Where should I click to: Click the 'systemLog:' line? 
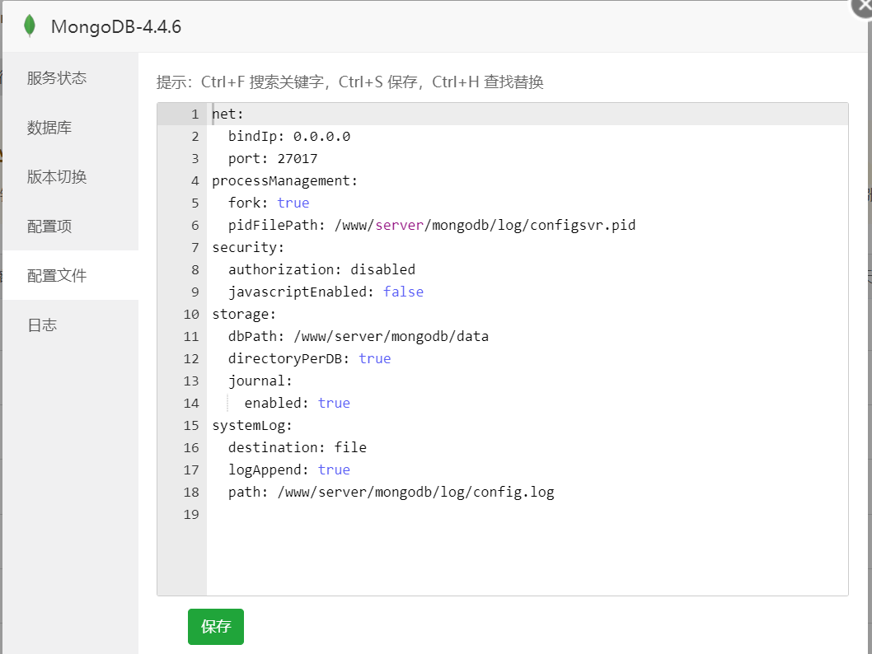252,425
